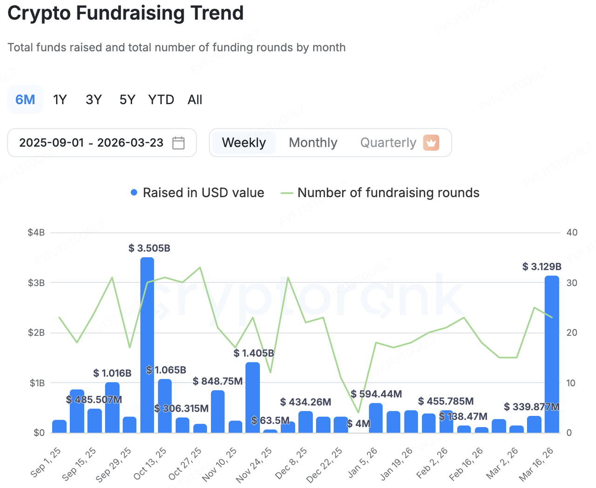The height and width of the screenshot is (488, 596).
Task: Click the green line legend marker
Action: coord(287,193)
